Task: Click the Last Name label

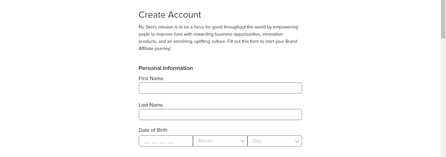Action: [151, 105]
